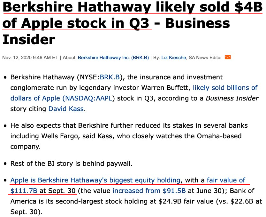Click the Nov. 12, 2020 timestamp
This screenshot has height=217, width=266.
(30, 58)
